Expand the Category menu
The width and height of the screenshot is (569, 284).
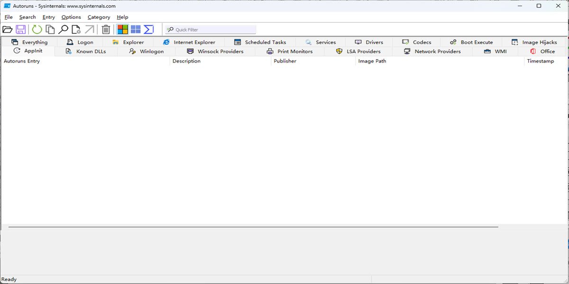click(99, 17)
